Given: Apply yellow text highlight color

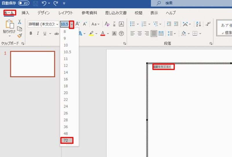Looking at the screenshot, I should point(91,34).
